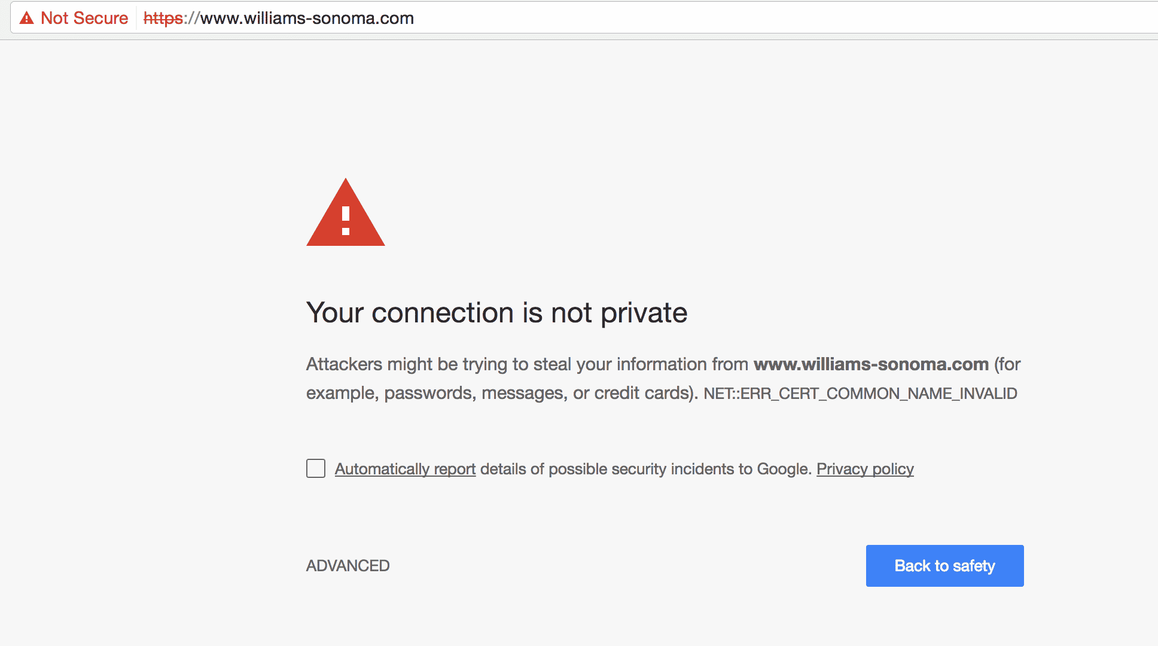The width and height of the screenshot is (1158, 646).
Task: Select the www.williams-sonoma.com URL text in address bar
Action: tap(307, 18)
